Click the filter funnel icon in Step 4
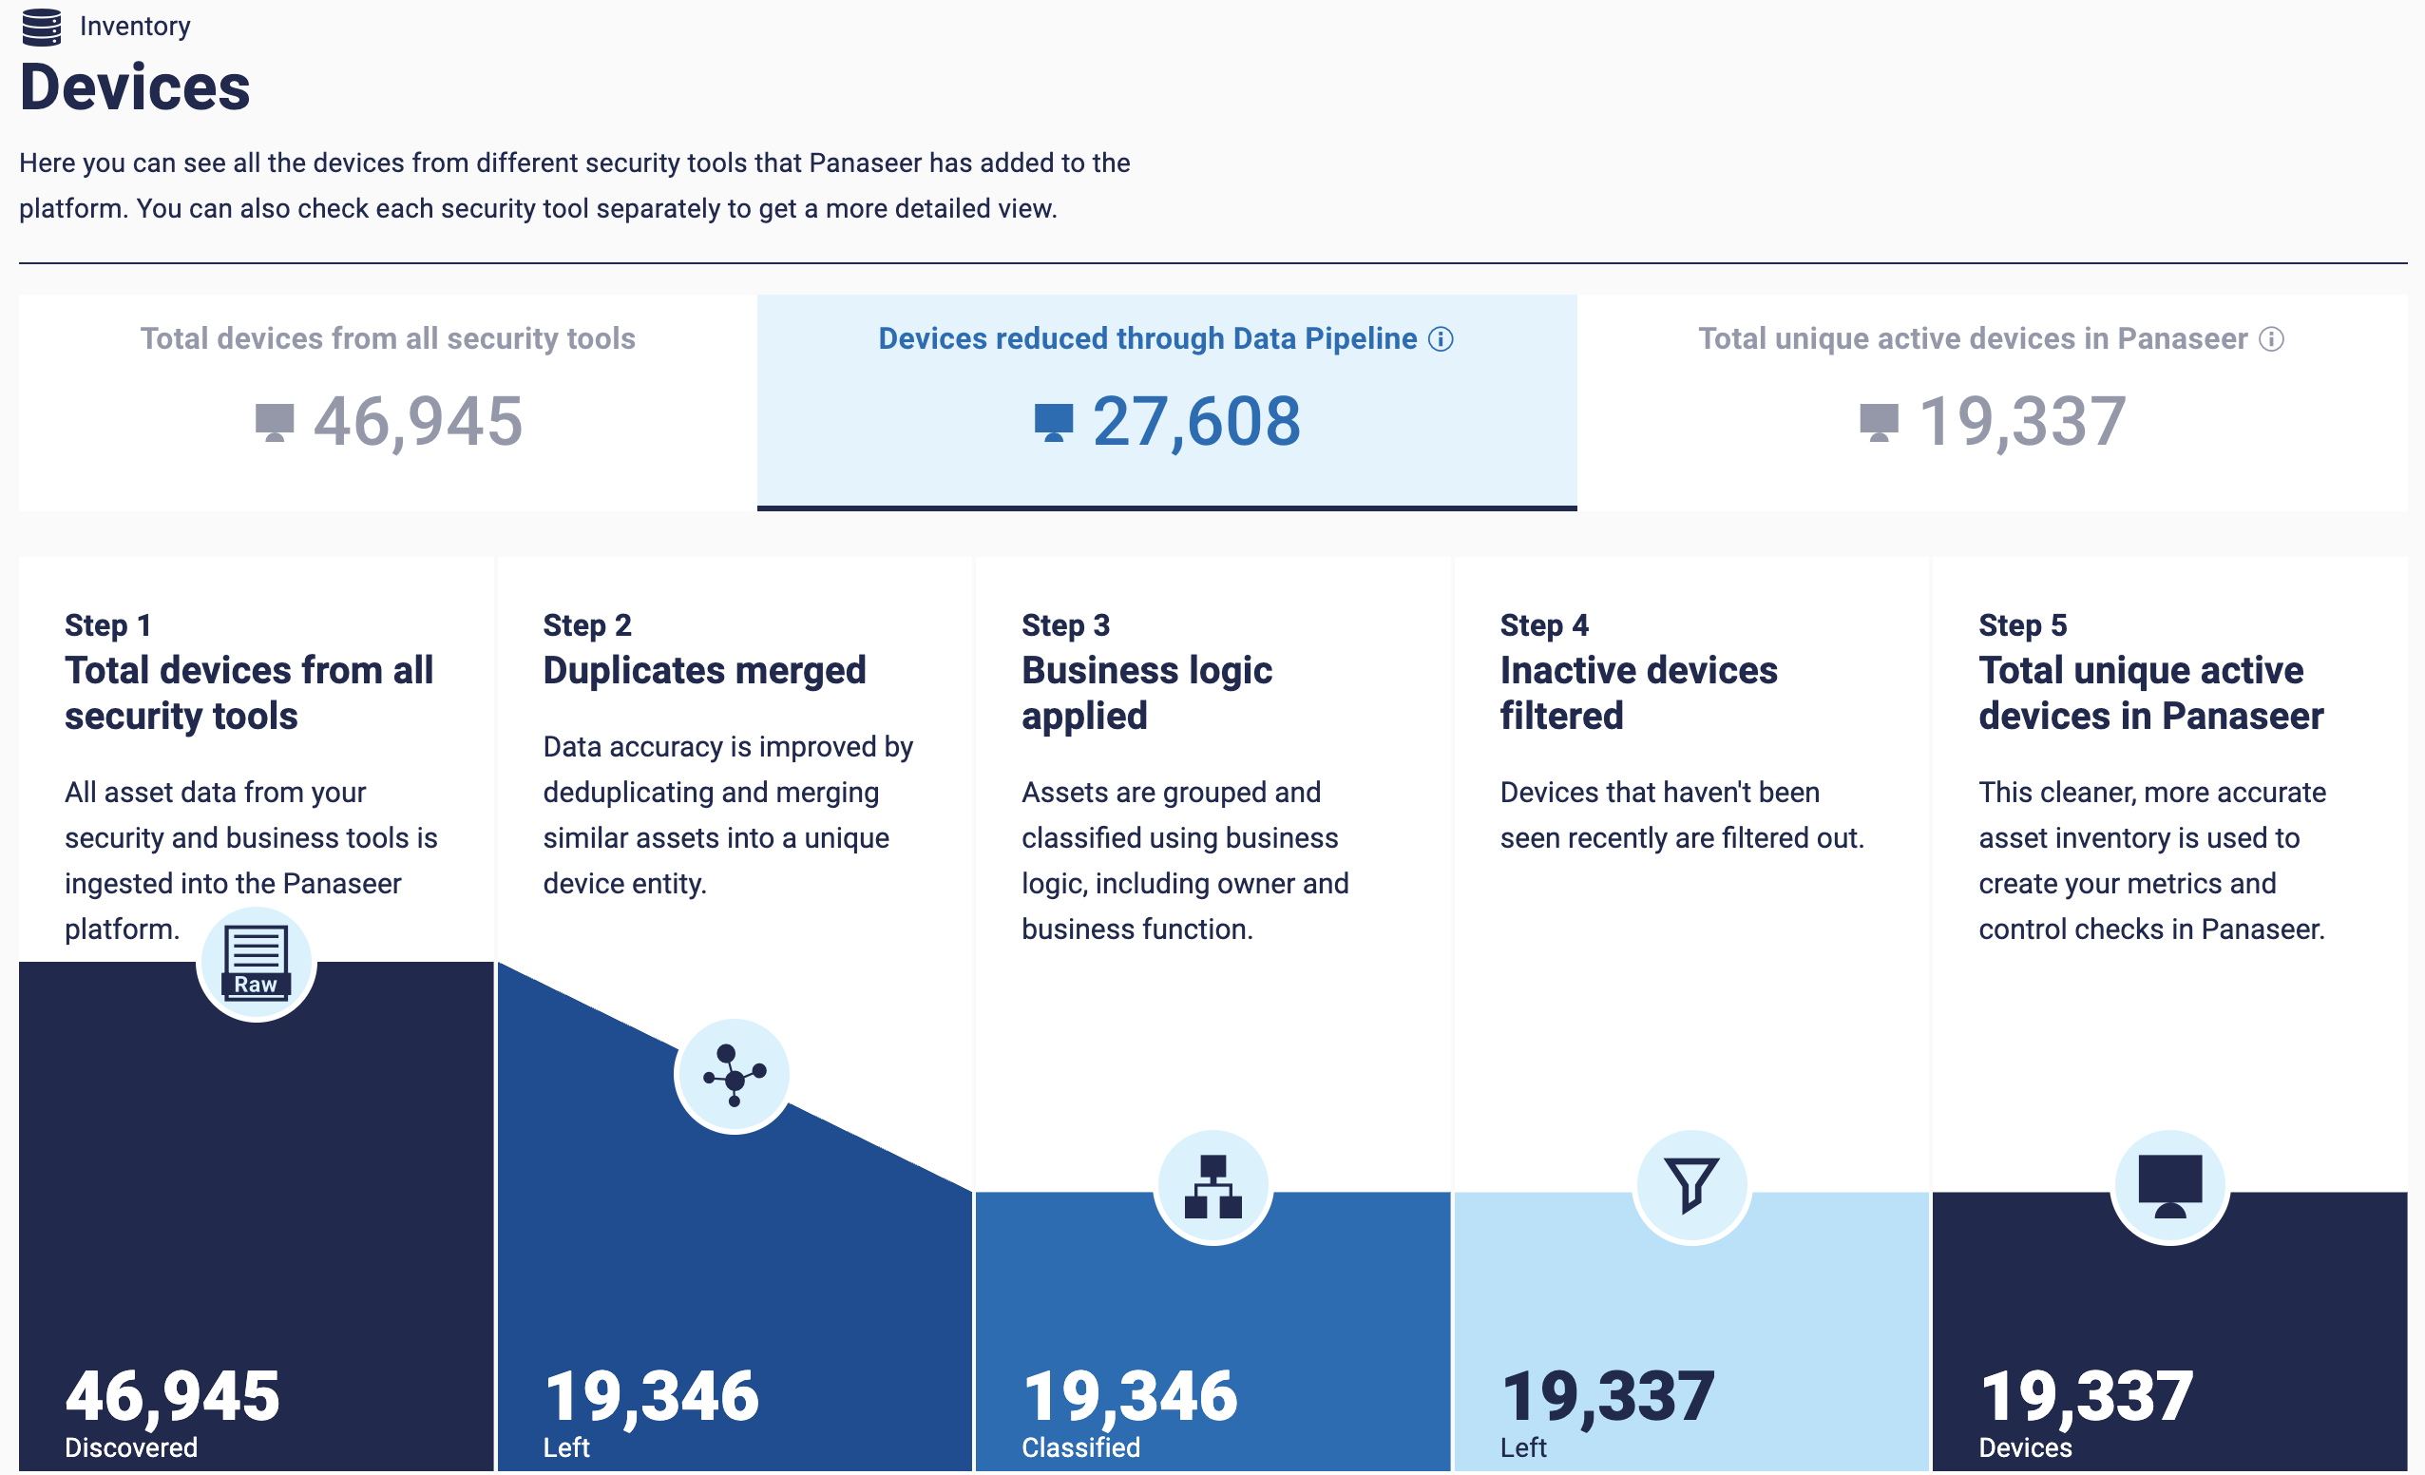Image resolution: width=2425 pixels, height=1475 pixels. tap(1691, 1187)
